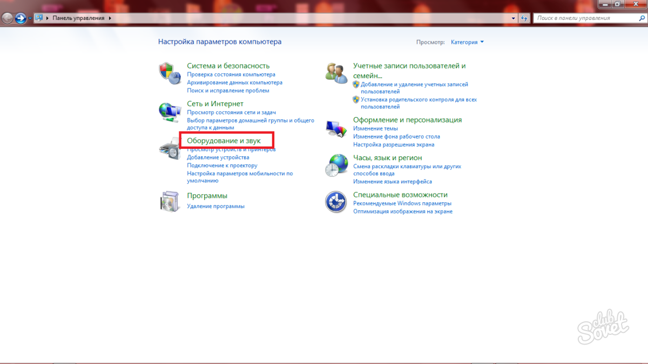Image resolution: width=648 pixels, height=364 pixels.
Task: Select Настройка разрешения экрана link
Action: 393,145
